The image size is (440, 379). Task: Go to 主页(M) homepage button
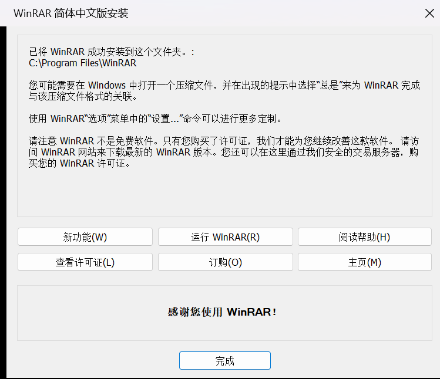point(365,262)
